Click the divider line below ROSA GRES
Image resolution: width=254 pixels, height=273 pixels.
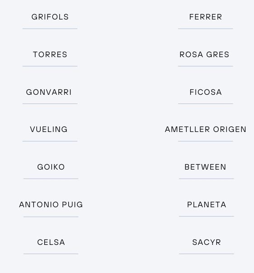pos(206,66)
